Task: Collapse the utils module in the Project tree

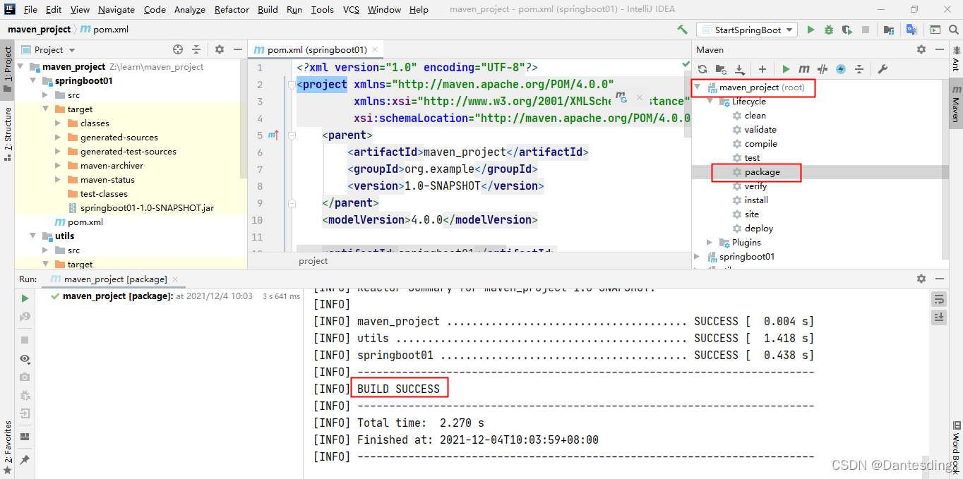Action: point(32,236)
